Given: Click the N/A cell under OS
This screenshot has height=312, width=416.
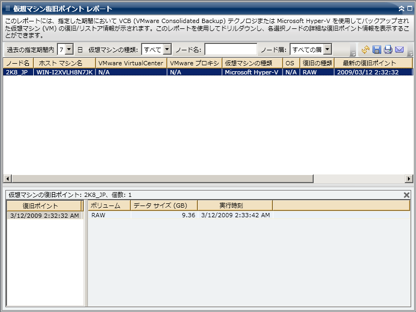Looking at the screenshot, I should click(x=291, y=72).
